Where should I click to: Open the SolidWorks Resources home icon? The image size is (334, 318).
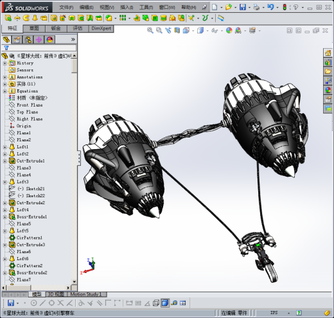coord(328,53)
